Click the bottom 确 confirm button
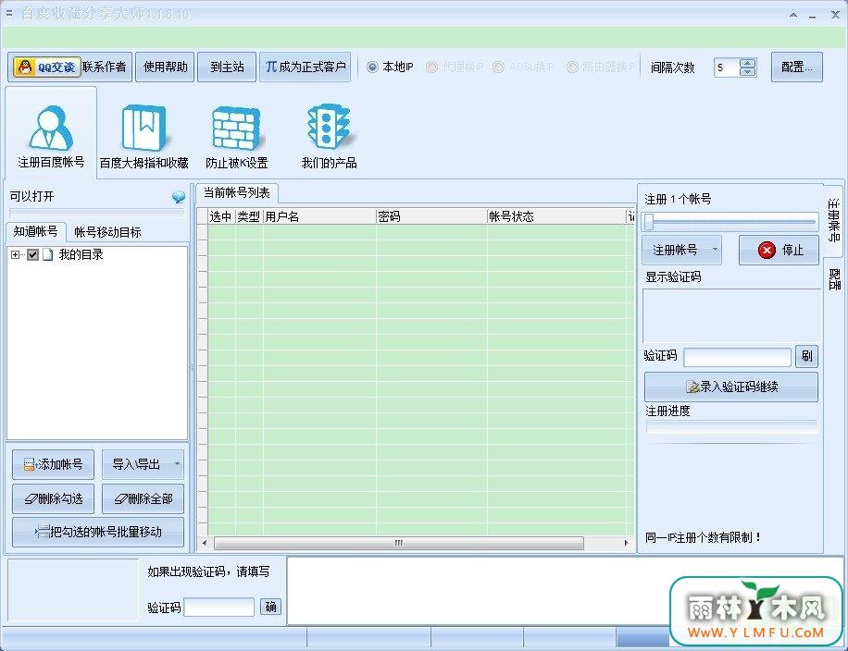848x651 pixels. (x=270, y=608)
